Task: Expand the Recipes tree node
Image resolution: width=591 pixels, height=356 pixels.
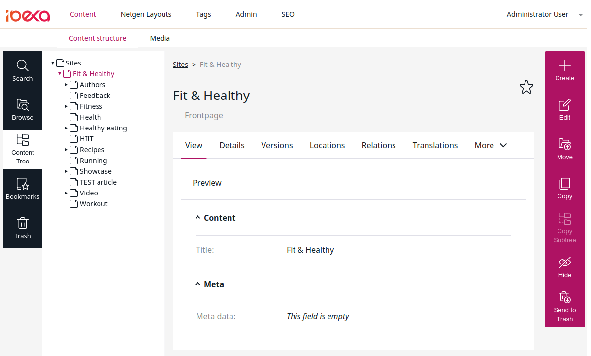Action: click(x=66, y=150)
